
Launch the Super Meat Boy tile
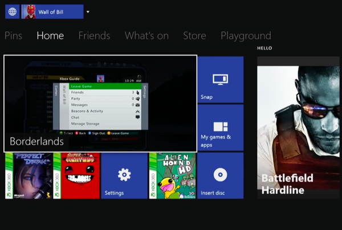click(x=76, y=176)
